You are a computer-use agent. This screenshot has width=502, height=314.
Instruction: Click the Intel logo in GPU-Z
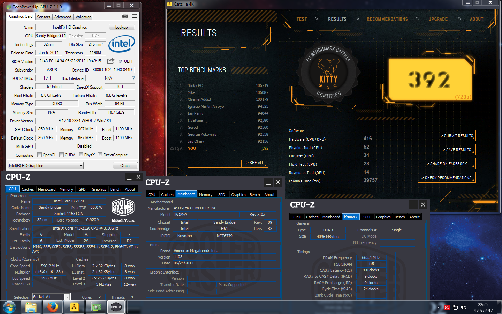click(121, 44)
